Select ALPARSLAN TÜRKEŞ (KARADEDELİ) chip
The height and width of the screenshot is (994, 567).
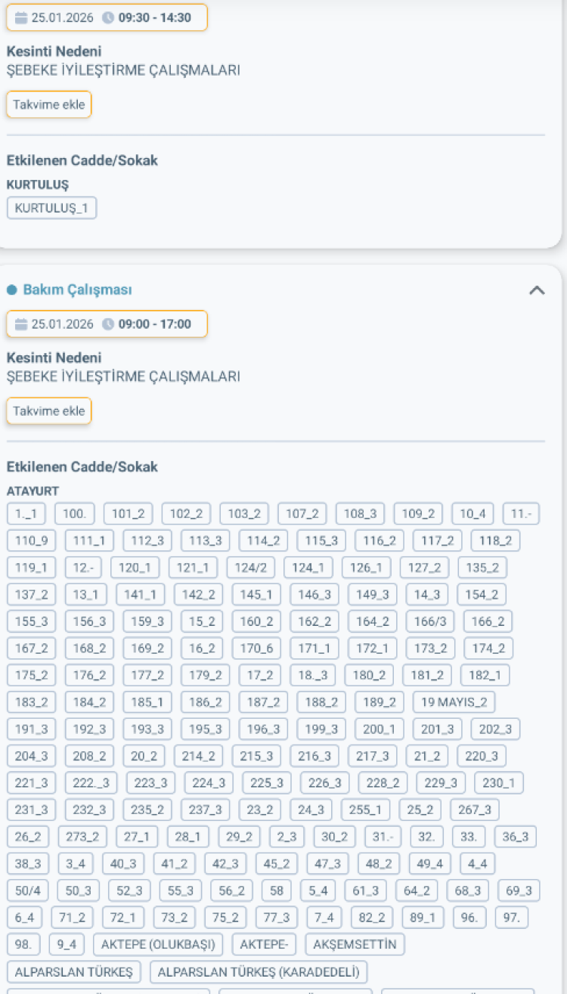click(259, 971)
